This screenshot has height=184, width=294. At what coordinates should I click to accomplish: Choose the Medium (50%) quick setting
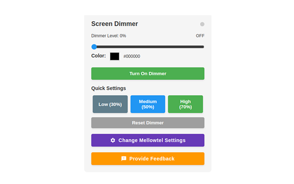pyautogui.click(x=147, y=104)
